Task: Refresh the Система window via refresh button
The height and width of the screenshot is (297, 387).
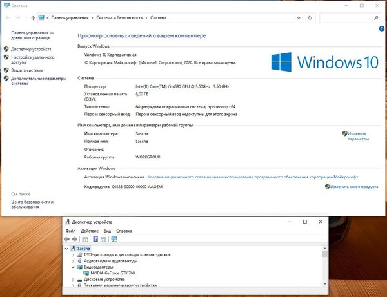Action: (310, 18)
